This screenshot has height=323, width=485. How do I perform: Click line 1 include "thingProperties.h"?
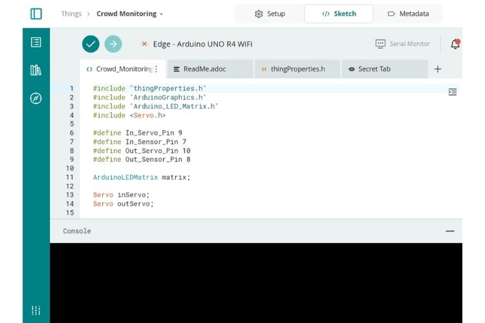(149, 89)
